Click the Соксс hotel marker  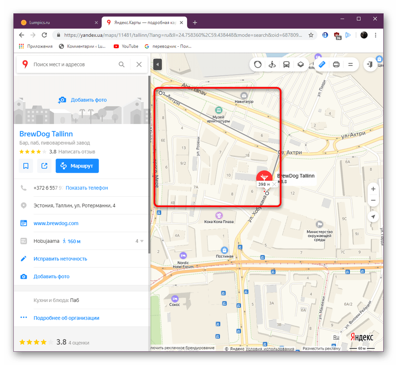pyautogui.click(x=175, y=299)
